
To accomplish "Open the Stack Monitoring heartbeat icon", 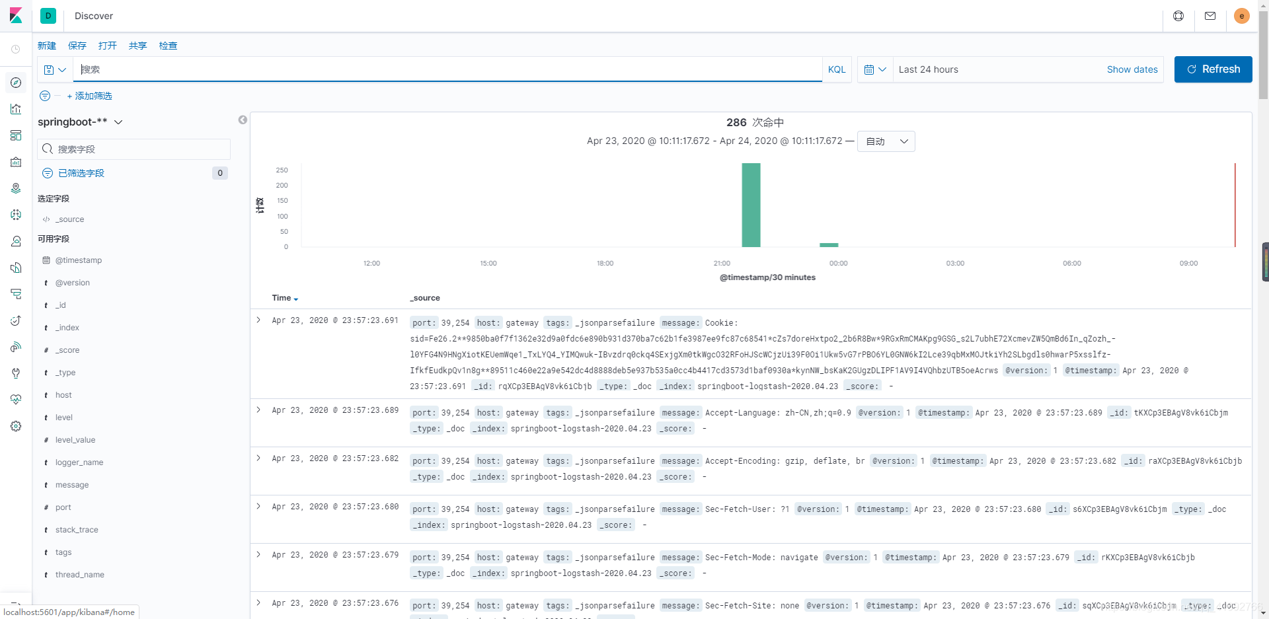I will [x=16, y=400].
